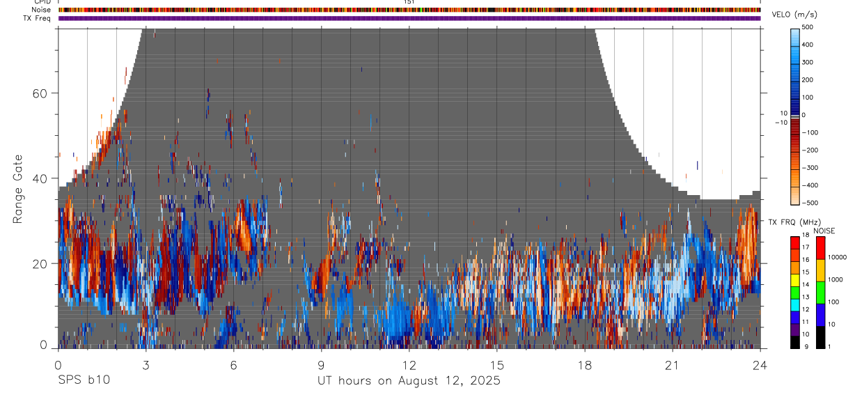The width and height of the screenshot is (855, 395).
Task: Click the x-axis tick label 15
Action: pyautogui.click(x=497, y=364)
